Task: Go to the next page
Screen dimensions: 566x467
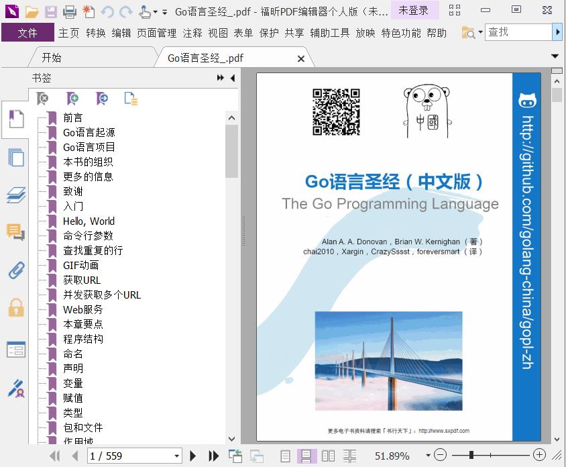Action: (193, 456)
